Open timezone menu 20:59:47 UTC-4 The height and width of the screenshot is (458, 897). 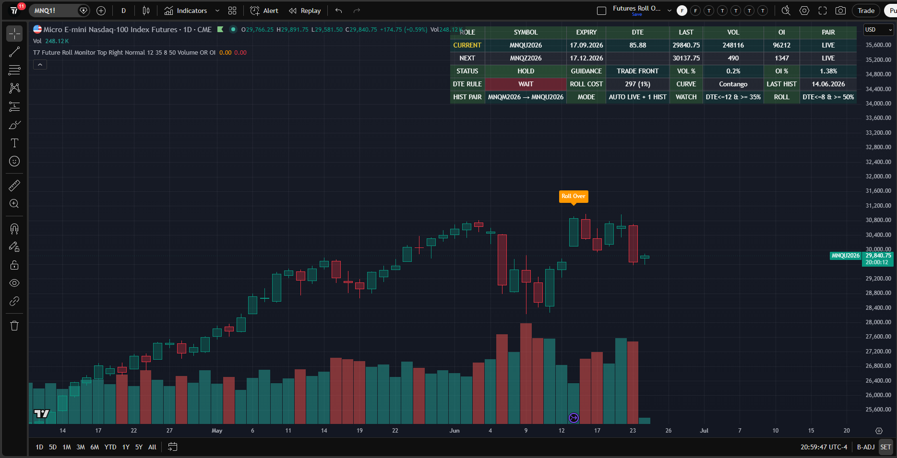coord(824,447)
